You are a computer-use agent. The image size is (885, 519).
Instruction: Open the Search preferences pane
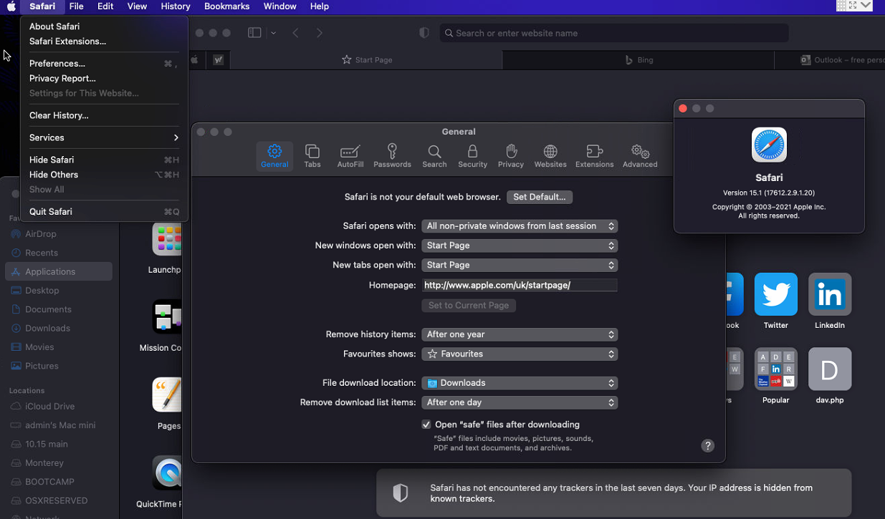[434, 155]
